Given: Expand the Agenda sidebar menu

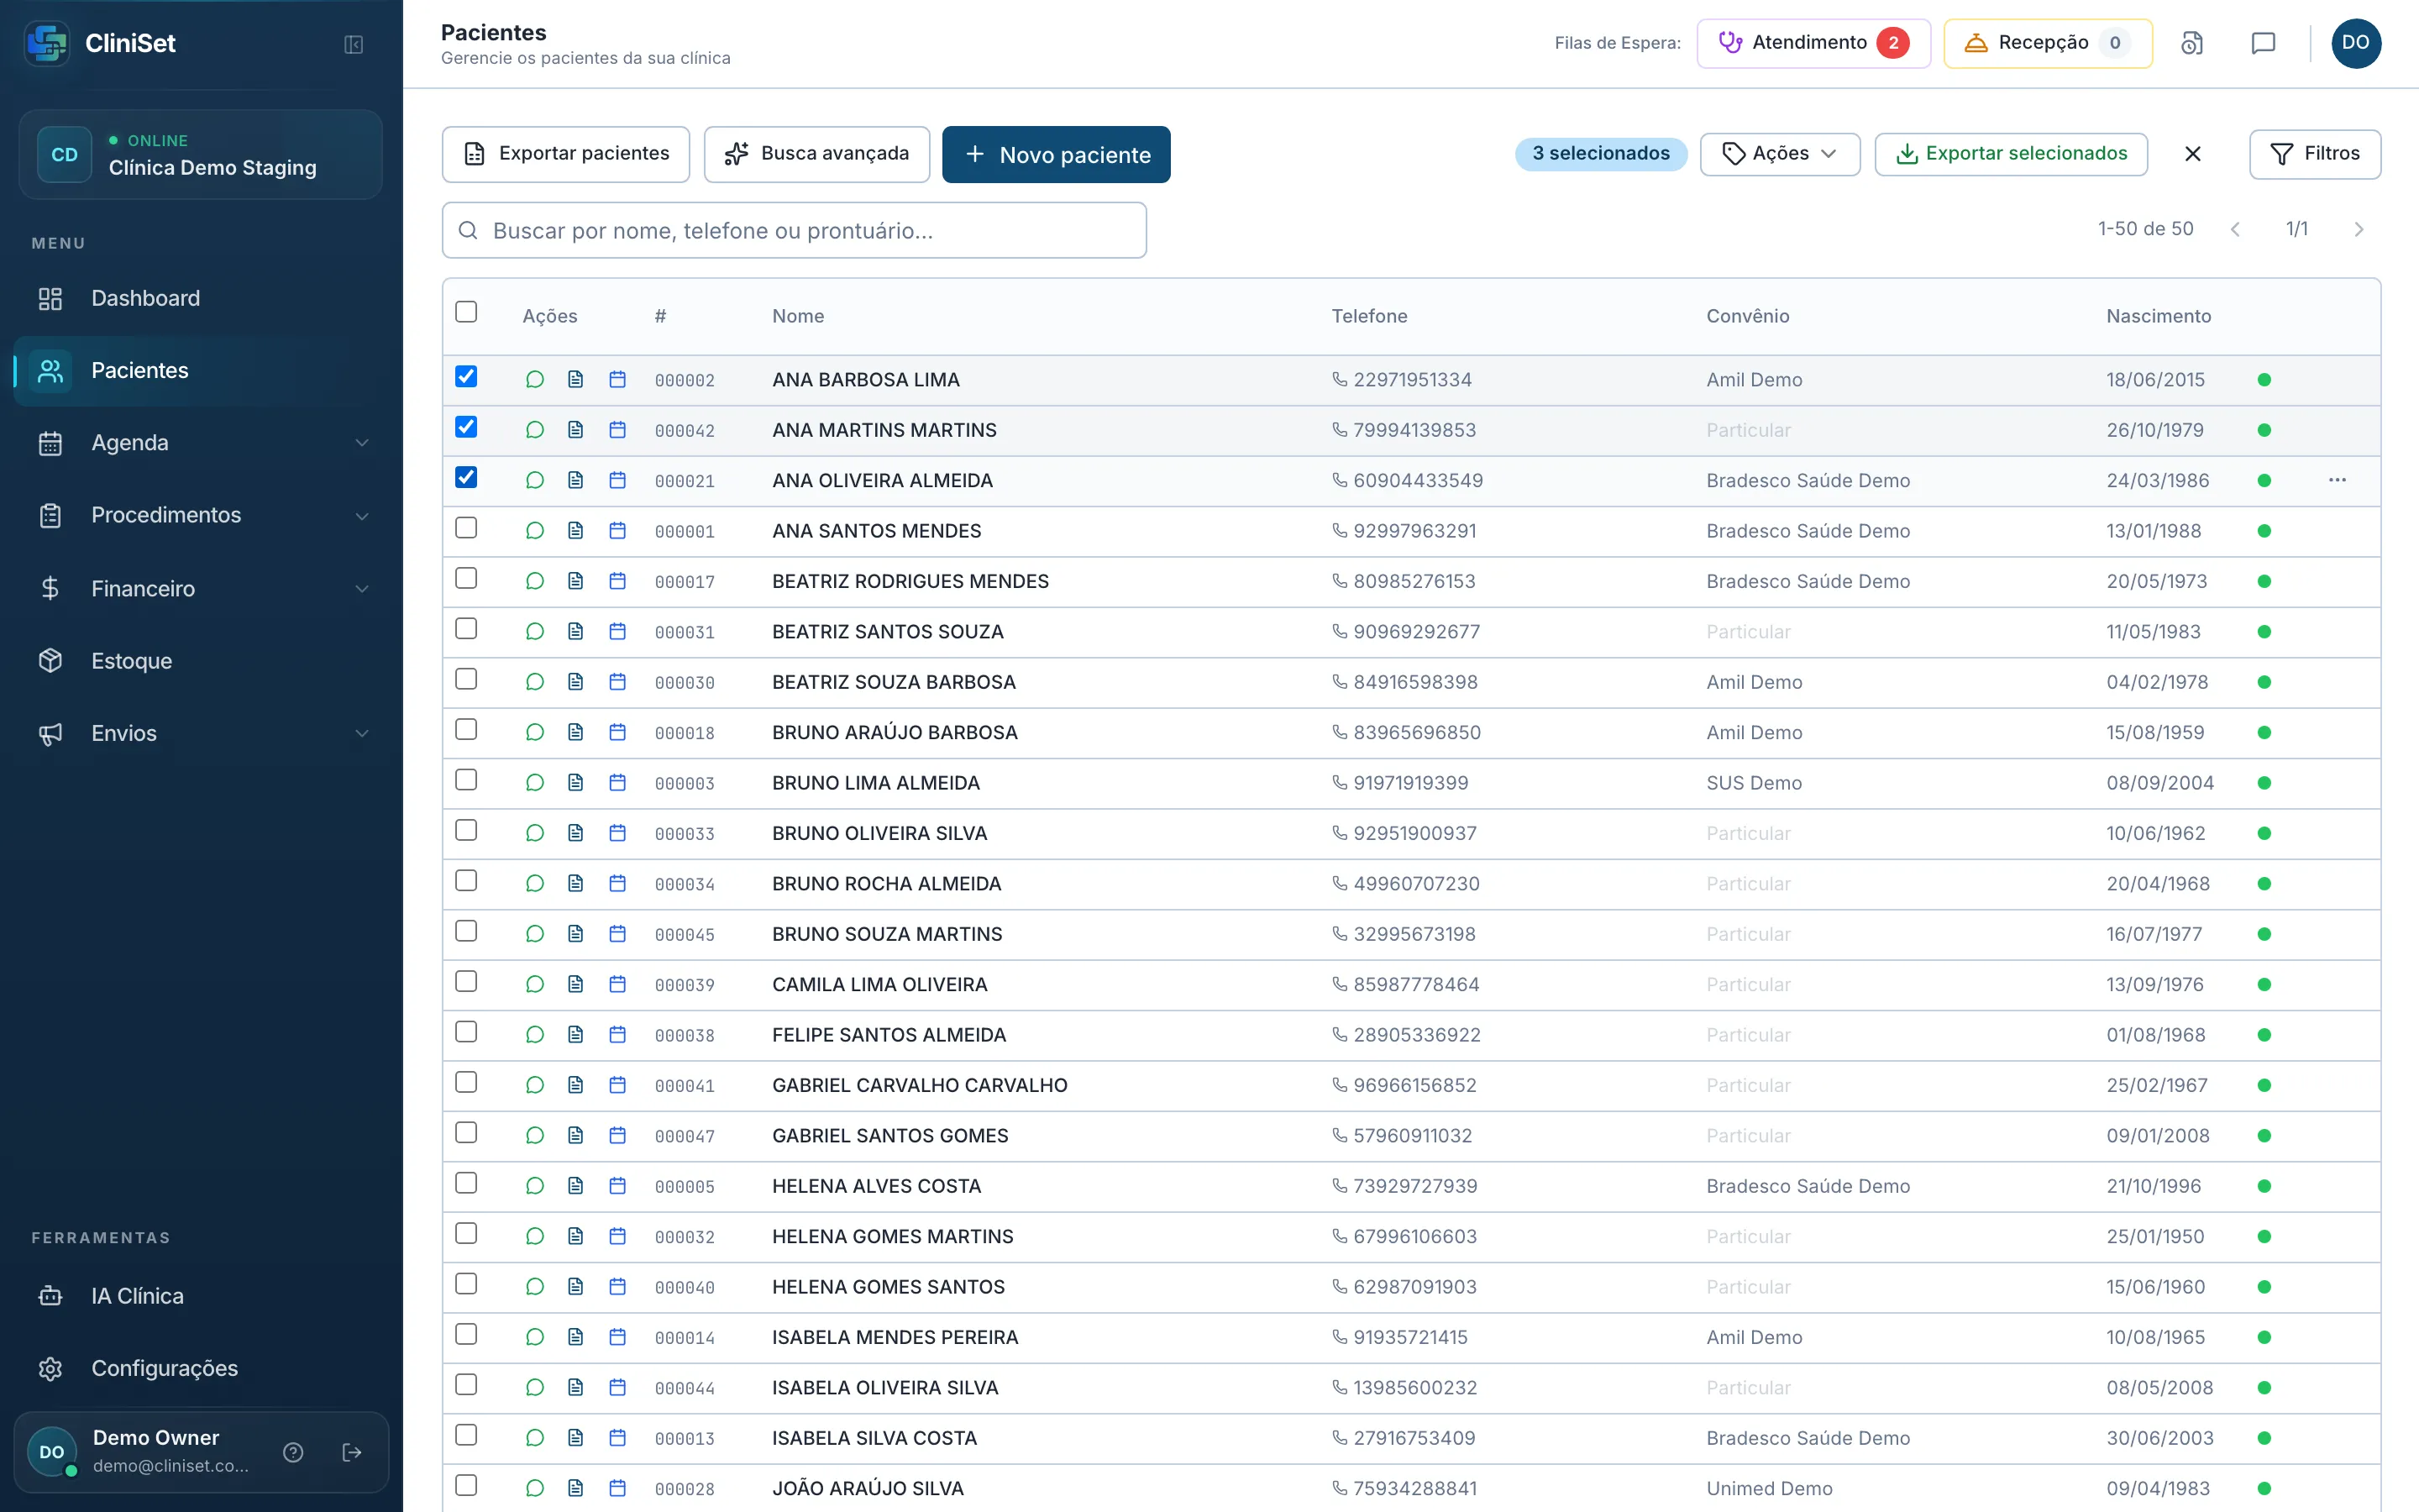Looking at the screenshot, I should pyautogui.click(x=201, y=443).
